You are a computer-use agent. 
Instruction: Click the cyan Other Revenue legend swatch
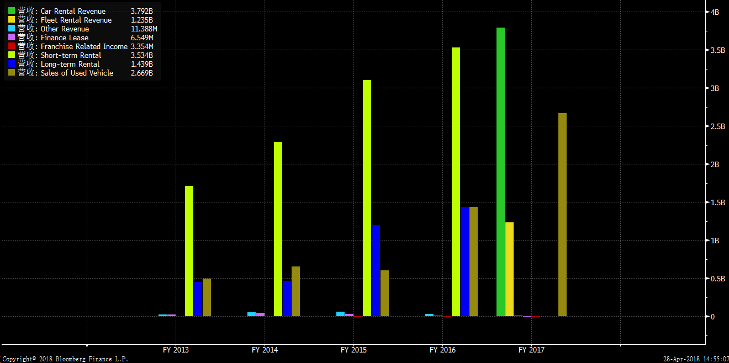click(x=11, y=29)
